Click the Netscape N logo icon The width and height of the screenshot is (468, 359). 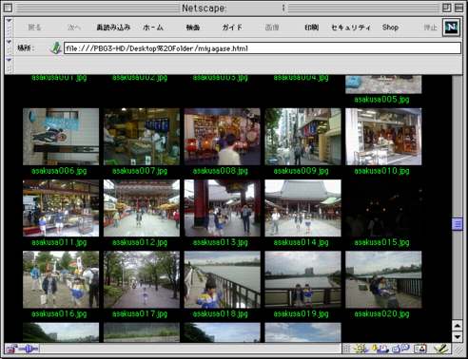pos(451,28)
